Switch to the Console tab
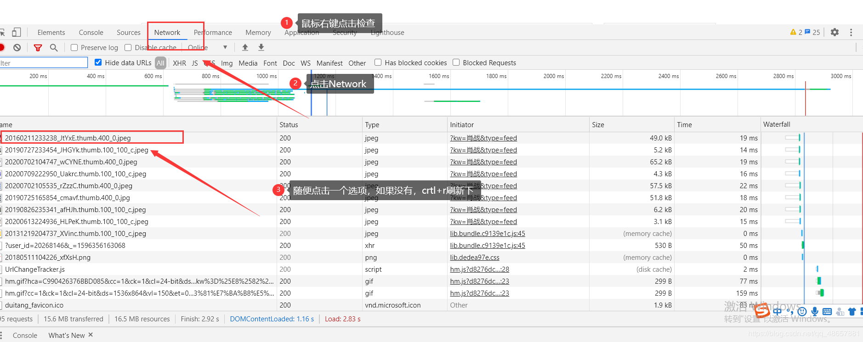The image size is (863, 342). (x=91, y=33)
